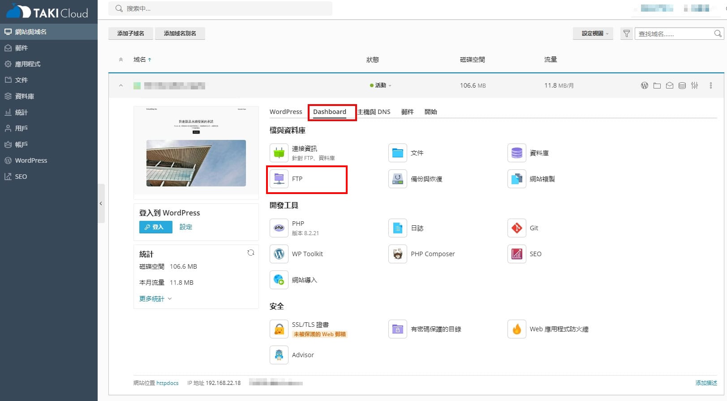This screenshot has width=727, height=401.
Task: Open Web 應用程式防火牆 icon
Action: coord(517,329)
